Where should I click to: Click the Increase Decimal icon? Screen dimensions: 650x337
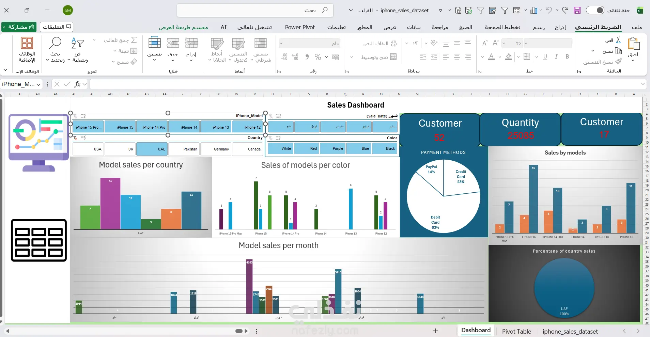(295, 57)
